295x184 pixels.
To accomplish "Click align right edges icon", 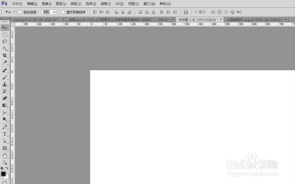I will point(129,12).
